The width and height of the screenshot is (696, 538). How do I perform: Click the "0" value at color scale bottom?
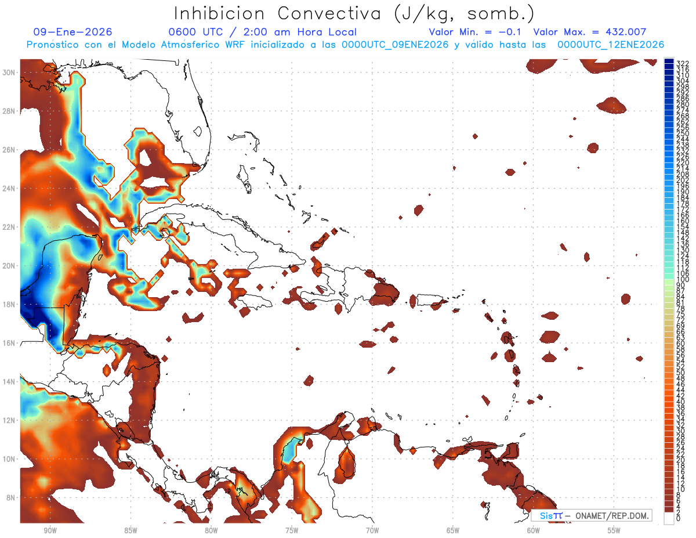coord(679,519)
